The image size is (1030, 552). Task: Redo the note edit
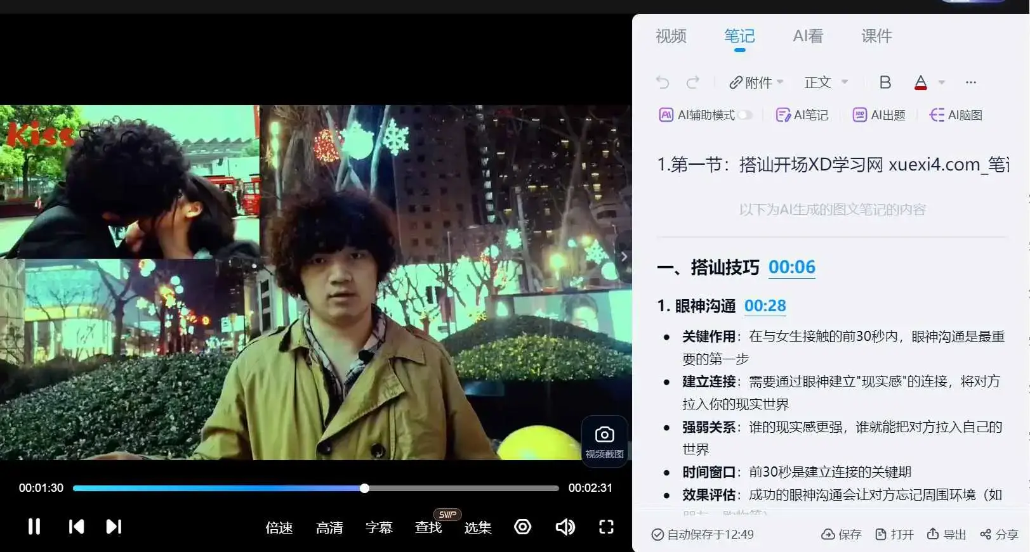(693, 82)
